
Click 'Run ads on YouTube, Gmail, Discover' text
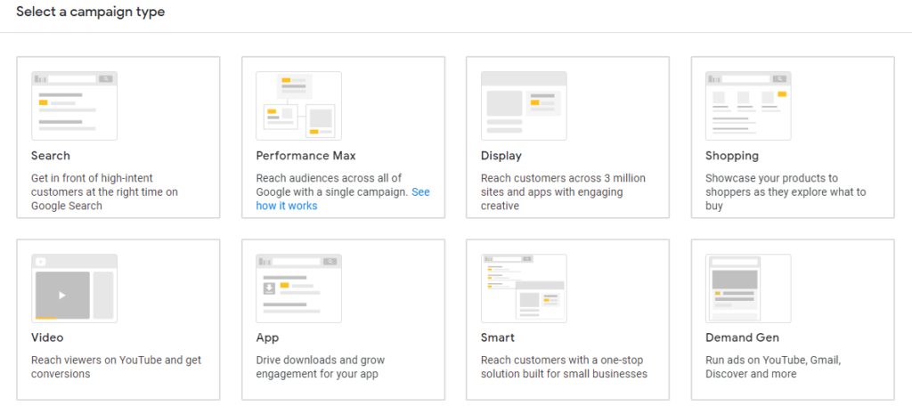774,367
